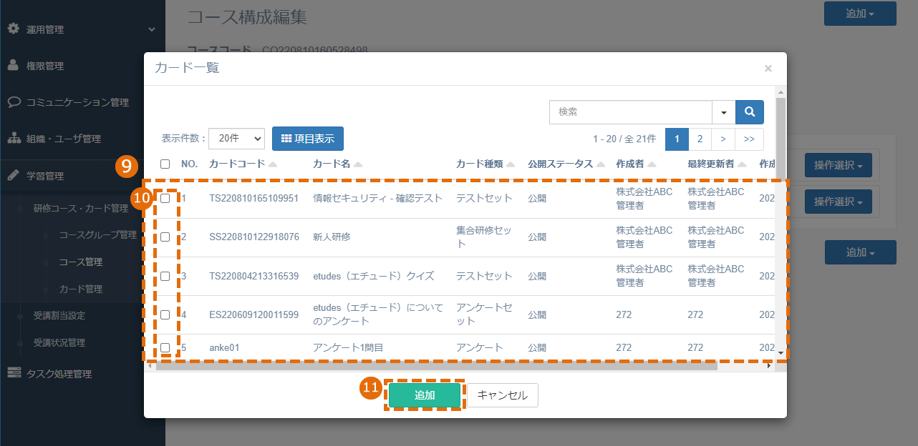Screen dimensions: 918x446
Task: Sort by カード種類 column arrow
Action: tap(511, 164)
